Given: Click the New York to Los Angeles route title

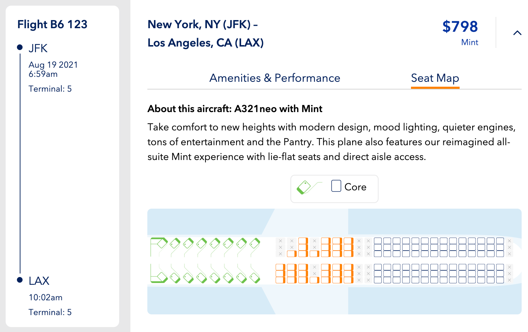Looking at the screenshot, I should tap(205, 33).
